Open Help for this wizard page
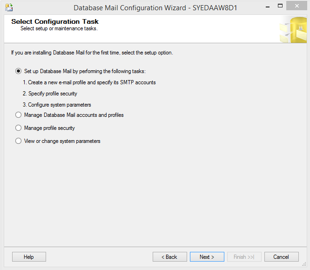 point(29,257)
